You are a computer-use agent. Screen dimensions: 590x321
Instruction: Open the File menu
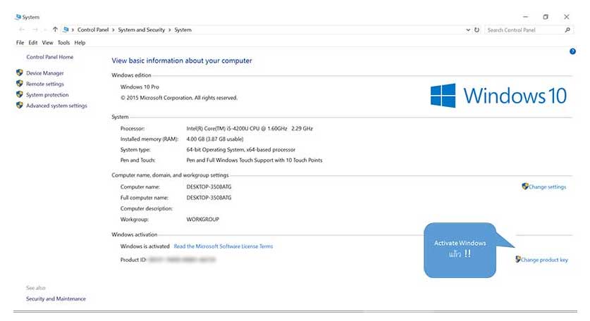(x=20, y=42)
